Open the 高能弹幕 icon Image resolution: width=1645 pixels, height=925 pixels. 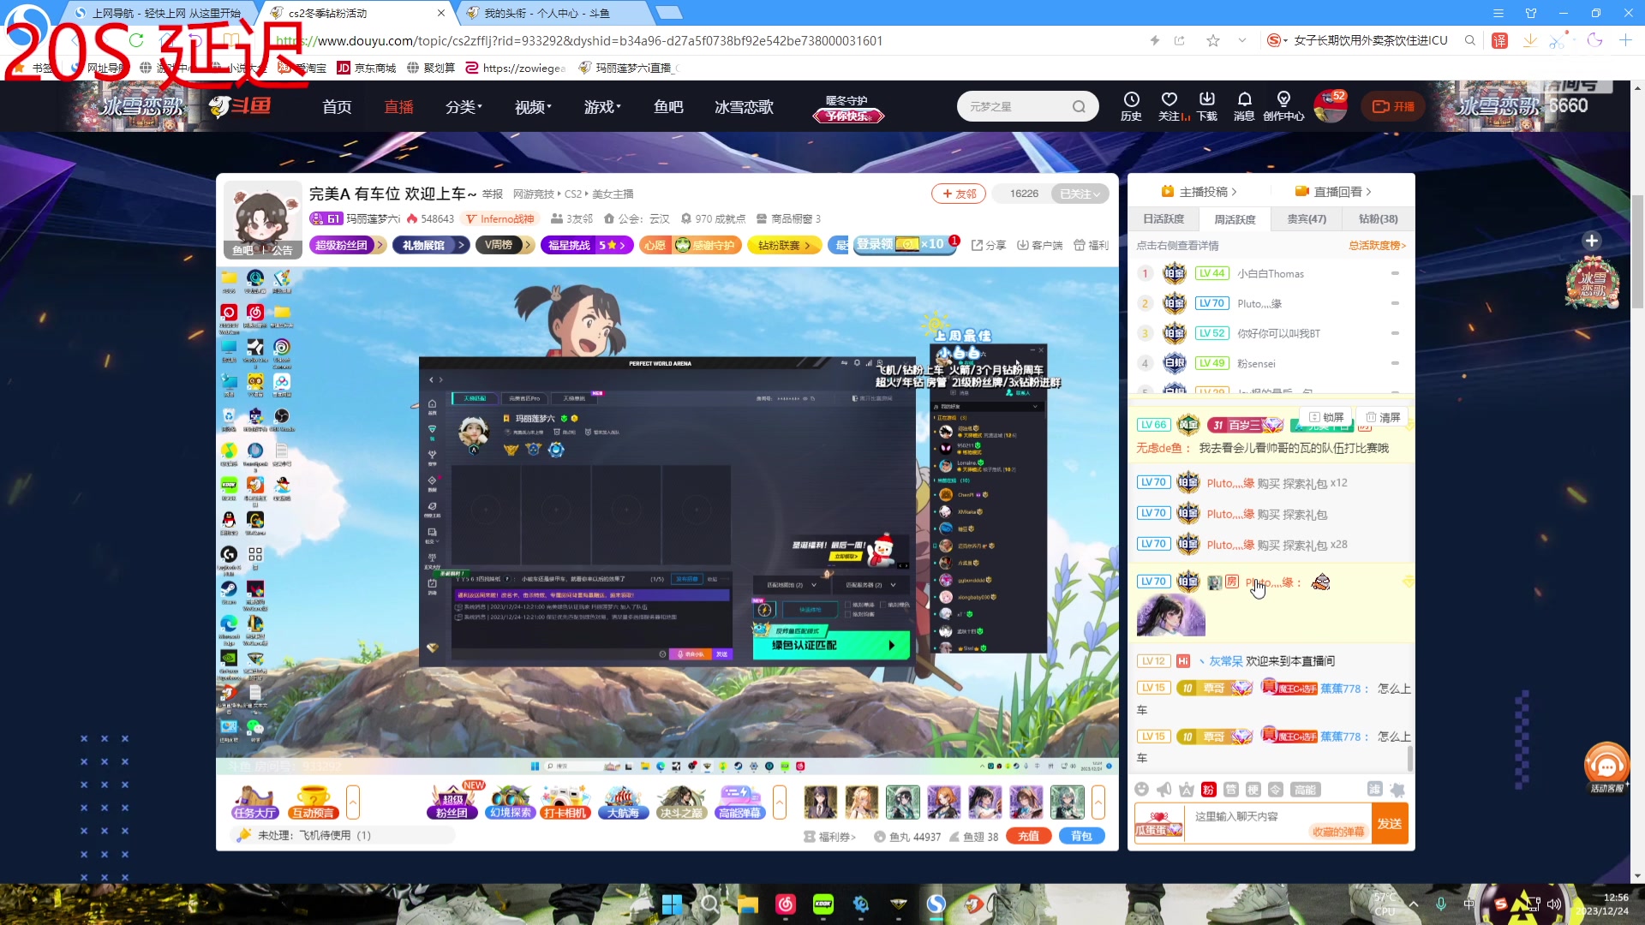[x=739, y=803]
